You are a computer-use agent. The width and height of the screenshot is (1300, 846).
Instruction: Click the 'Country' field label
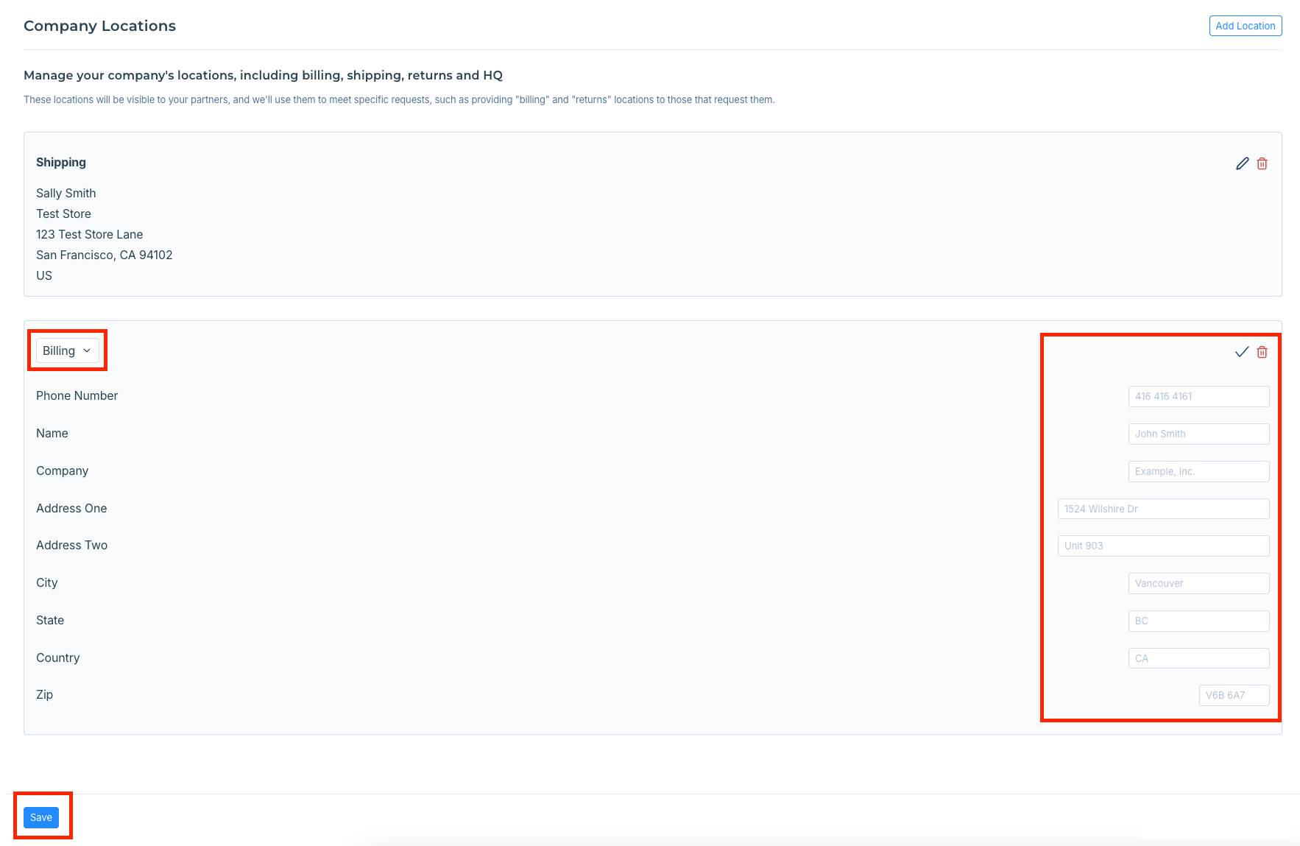tap(57, 658)
